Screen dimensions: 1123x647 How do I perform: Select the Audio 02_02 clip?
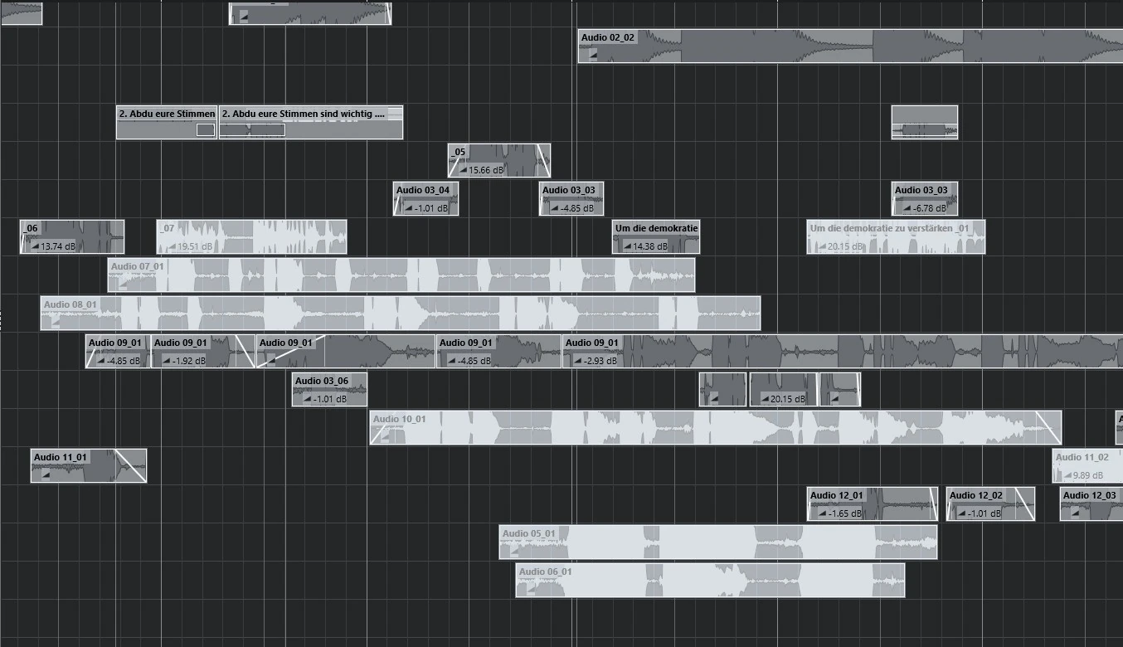point(850,46)
